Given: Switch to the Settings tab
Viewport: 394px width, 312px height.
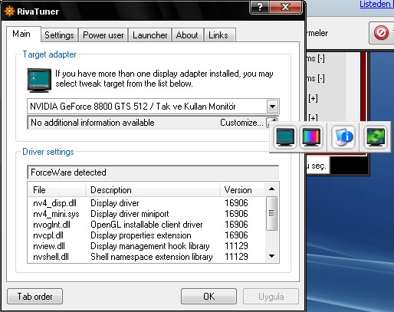Looking at the screenshot, I should [x=59, y=35].
